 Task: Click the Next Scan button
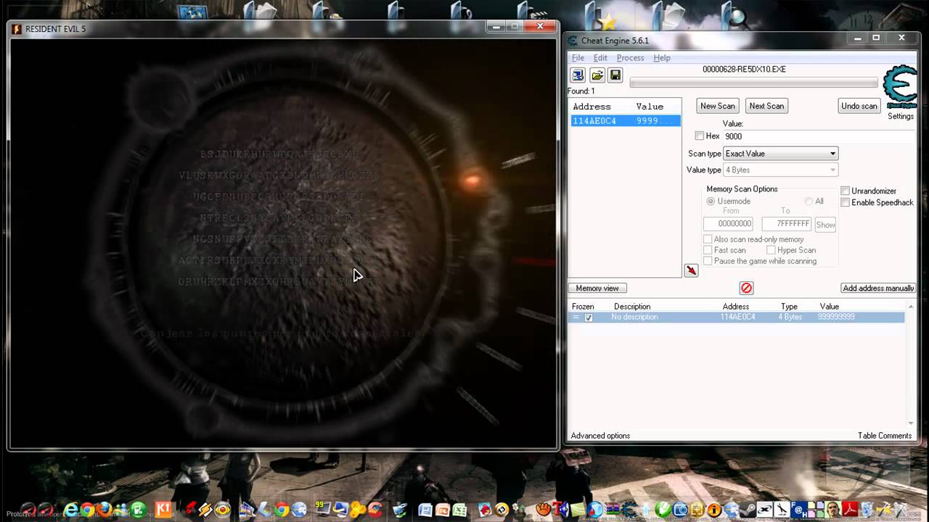click(766, 106)
